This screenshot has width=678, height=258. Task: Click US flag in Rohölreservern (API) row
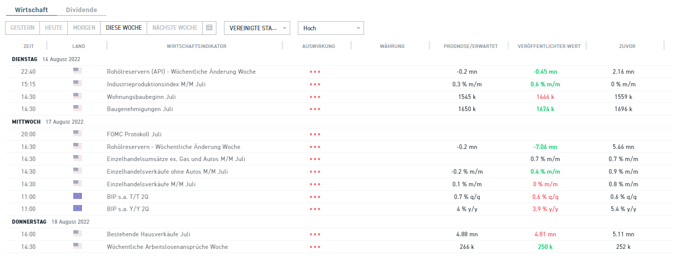tap(77, 71)
